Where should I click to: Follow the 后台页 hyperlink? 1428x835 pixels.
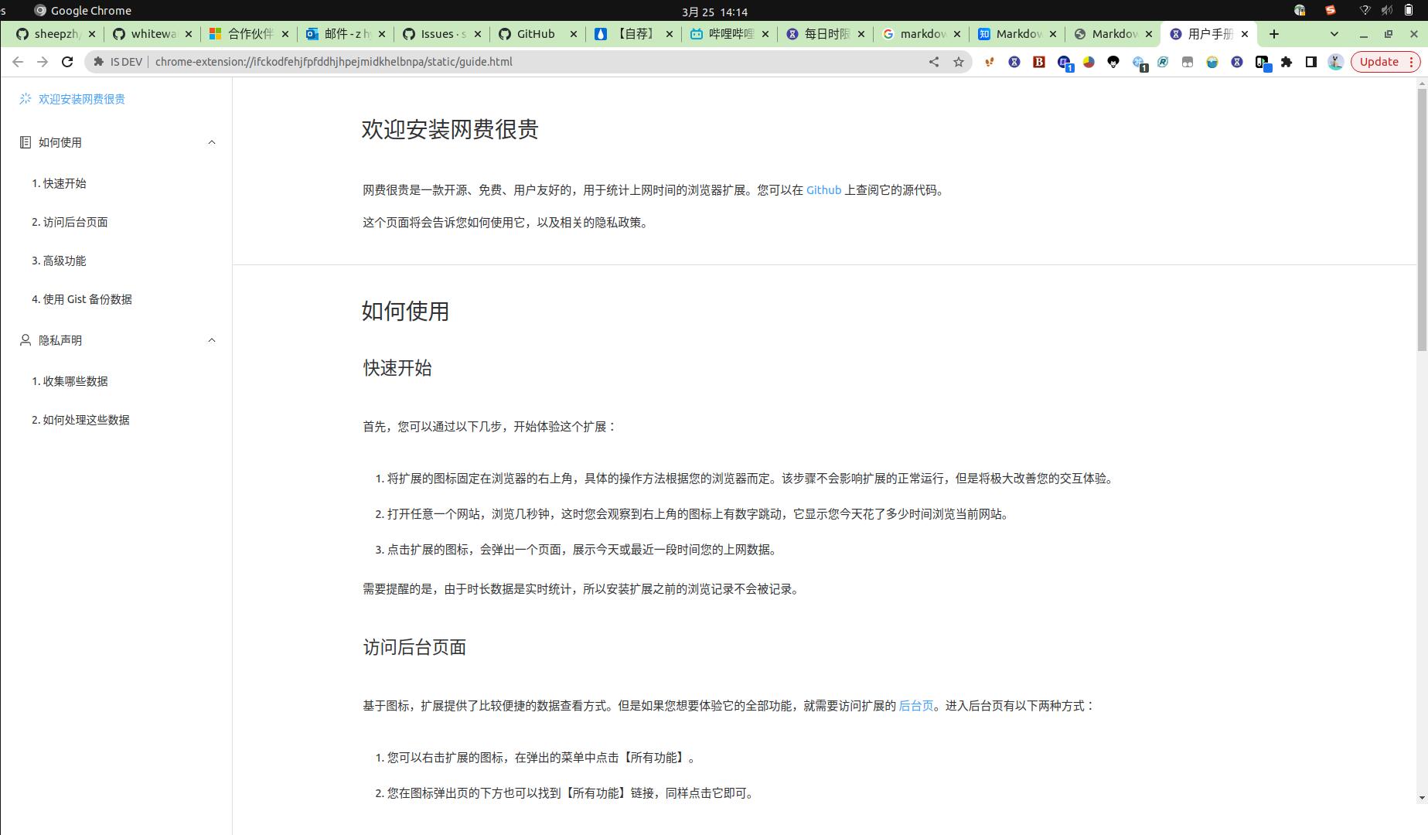pyautogui.click(x=916, y=706)
